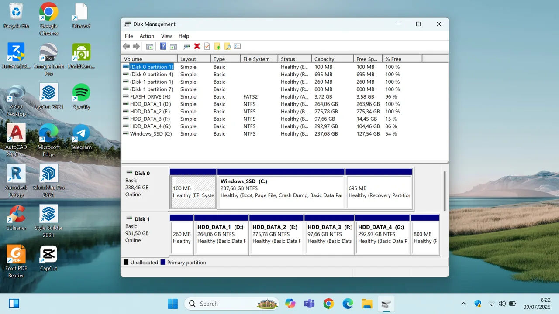559x314 pixels.
Task: Open Spotify desktop shortcut
Action: tap(81, 97)
